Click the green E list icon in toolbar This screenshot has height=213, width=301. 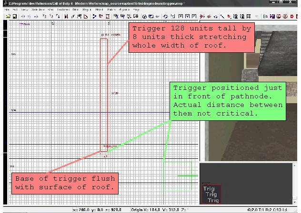[265, 16]
